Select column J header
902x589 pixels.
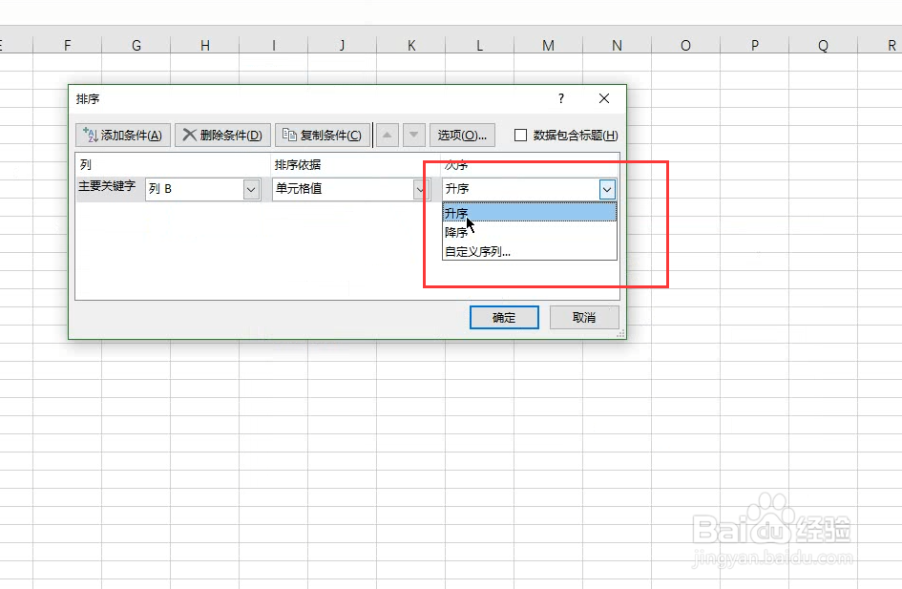[x=343, y=46]
